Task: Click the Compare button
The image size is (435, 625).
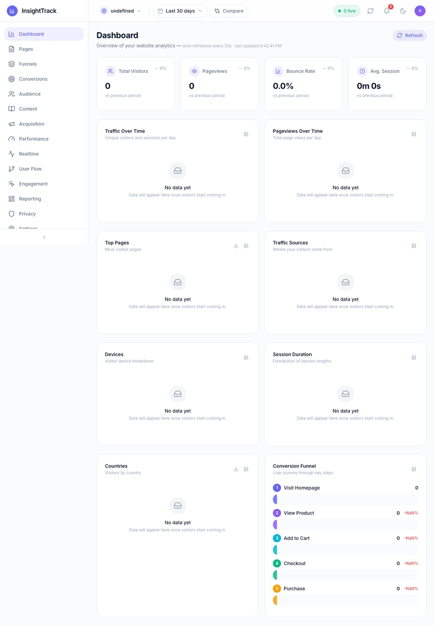Action: pos(229,11)
